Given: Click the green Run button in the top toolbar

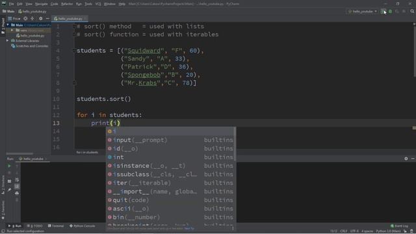Looking at the screenshot, I should [383, 12].
